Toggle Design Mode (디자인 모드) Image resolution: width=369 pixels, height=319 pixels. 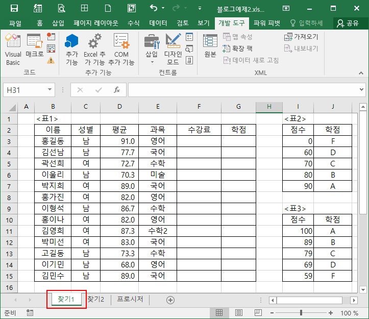tap(173, 50)
